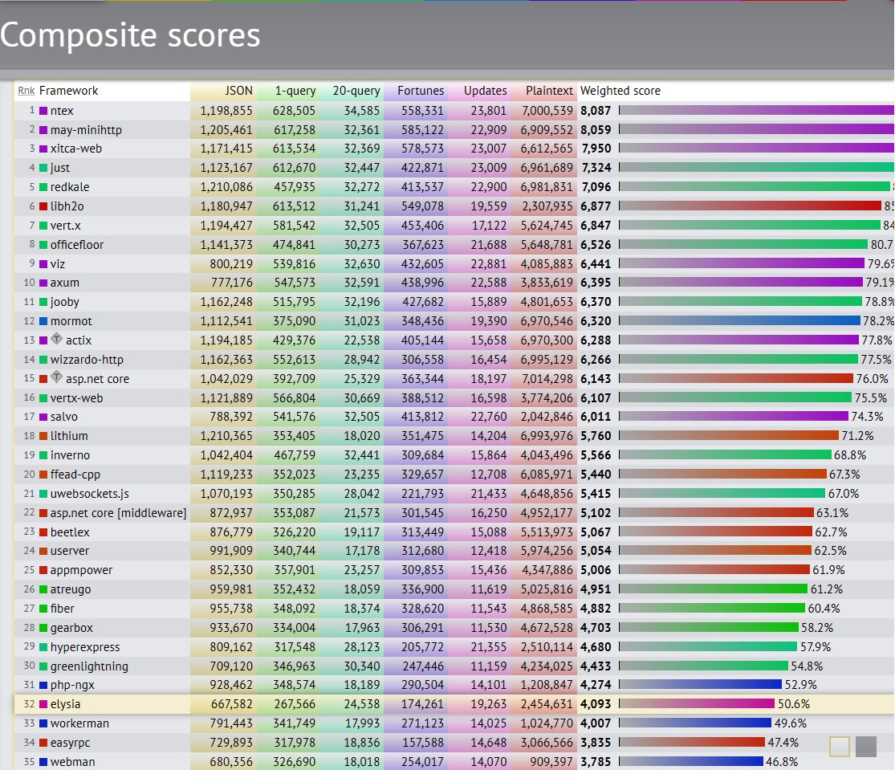
Task: Select the Plaintext value 7,014,298
Action: 547,379
